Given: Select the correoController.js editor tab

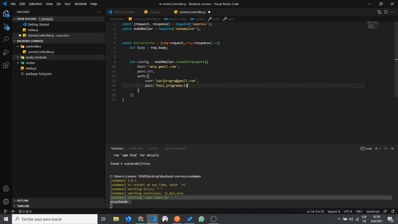Looking at the screenshot, I should [x=192, y=12].
